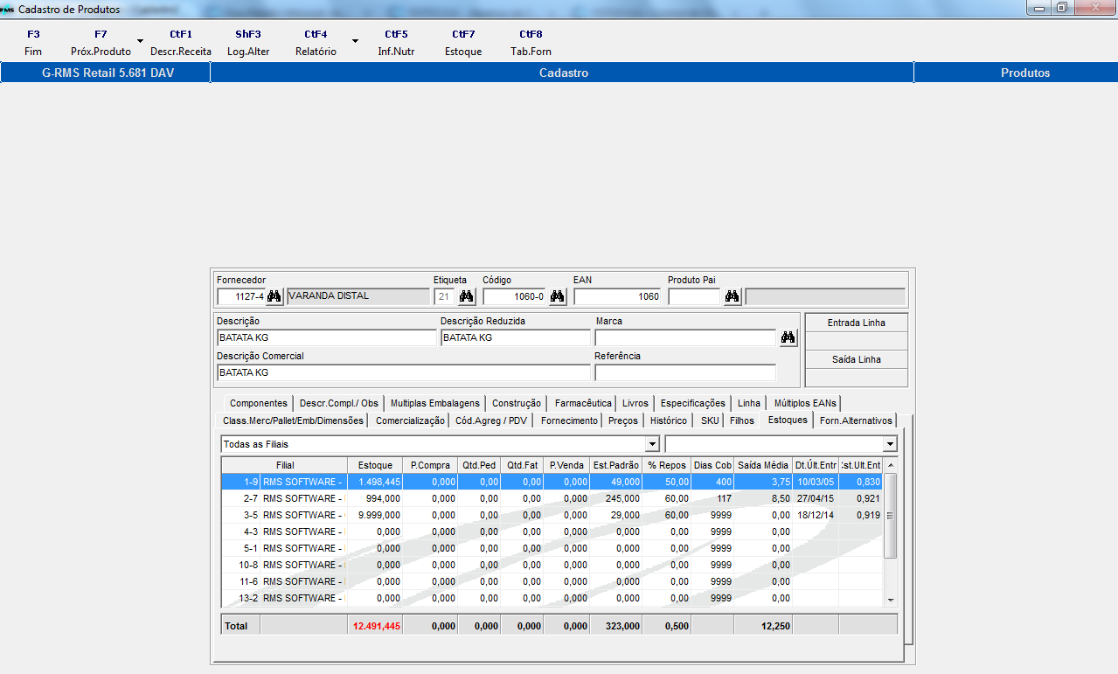Screen dimensions: 1118x674
Task: Click the binoculars icon beside Produto Pai field
Action: click(733, 296)
